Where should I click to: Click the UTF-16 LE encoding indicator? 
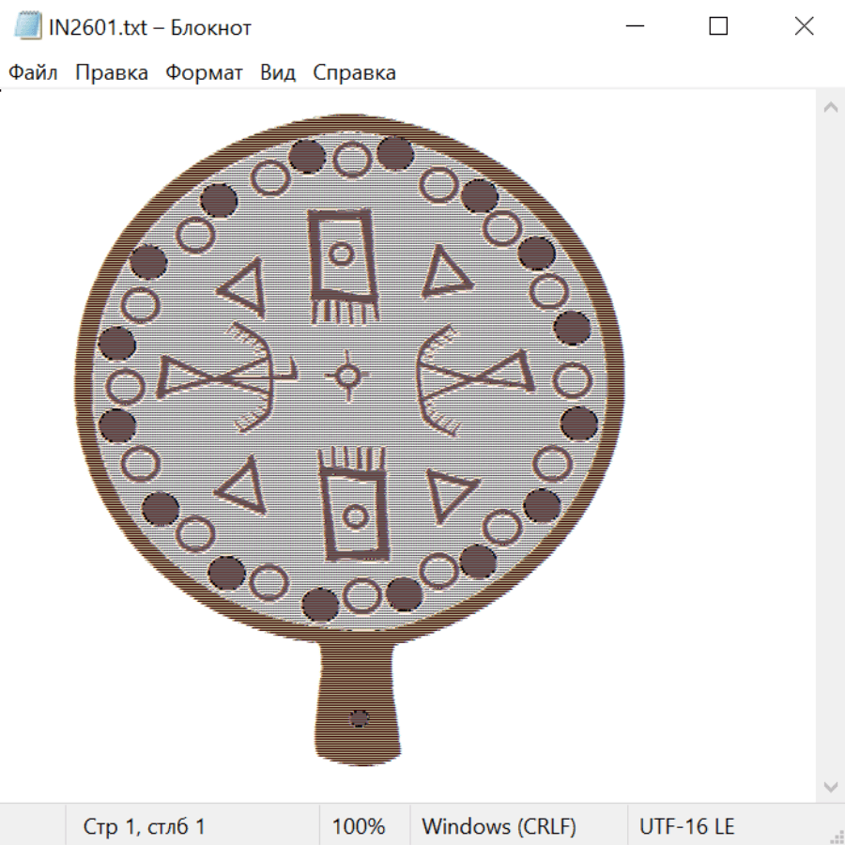coord(686,826)
